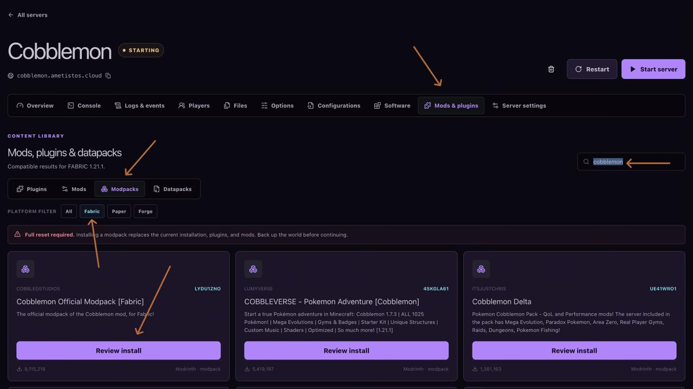Viewport: 693px width, 389px height.
Task: Open the Overview tab
Action: click(x=35, y=106)
